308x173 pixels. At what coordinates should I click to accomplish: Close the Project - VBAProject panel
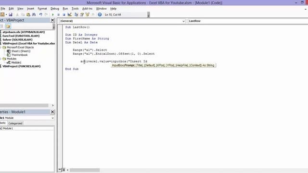(x=52, y=20)
